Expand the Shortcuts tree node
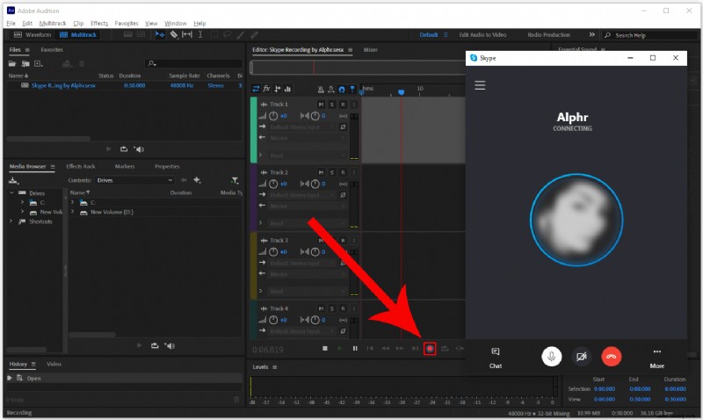Screen dimensions: 703x420 point(11,221)
